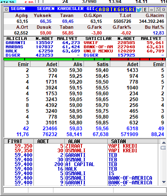Click ask price 59,85 in depth

coord(102,123)
